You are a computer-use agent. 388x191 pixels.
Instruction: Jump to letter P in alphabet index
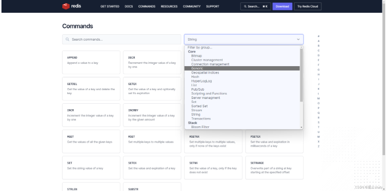tap(318, 108)
